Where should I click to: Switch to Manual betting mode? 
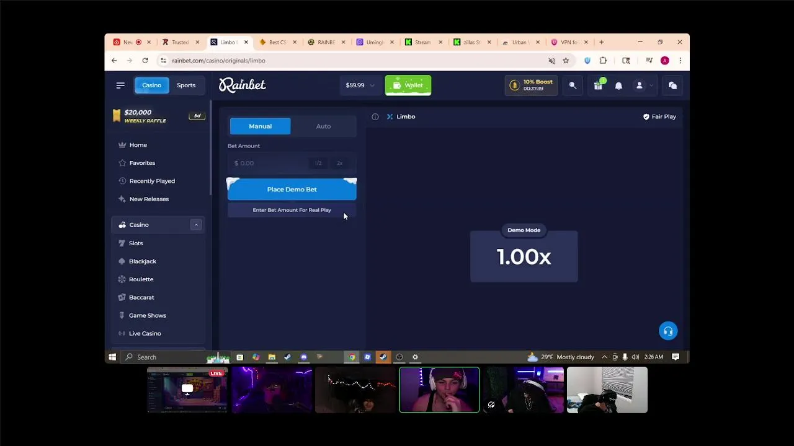(x=260, y=126)
